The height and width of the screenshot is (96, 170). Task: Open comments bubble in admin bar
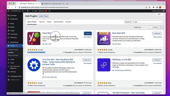pos(28,11)
